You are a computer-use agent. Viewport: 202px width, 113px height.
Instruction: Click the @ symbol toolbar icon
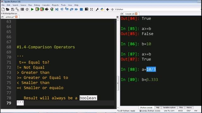click(x=27, y=9)
